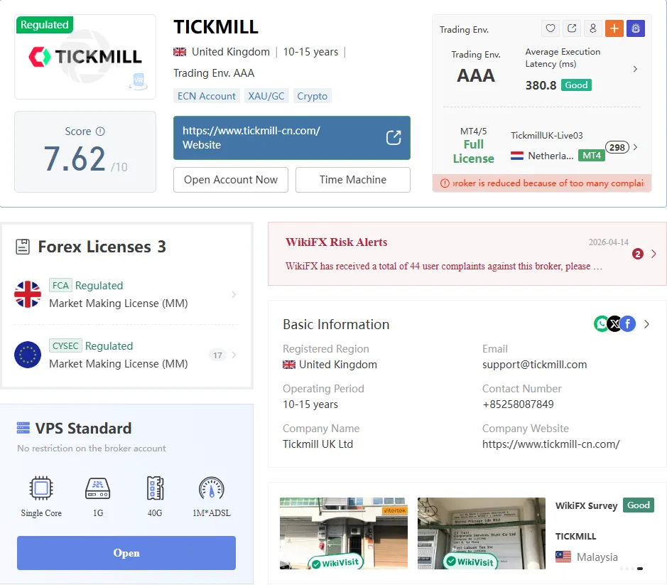
Task: Click the share icon in Trading Env. panel
Action: point(571,28)
